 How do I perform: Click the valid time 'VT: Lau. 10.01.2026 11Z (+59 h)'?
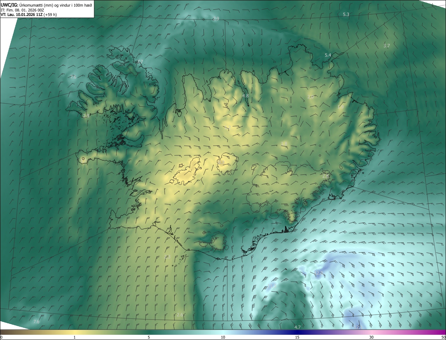click(x=29, y=15)
